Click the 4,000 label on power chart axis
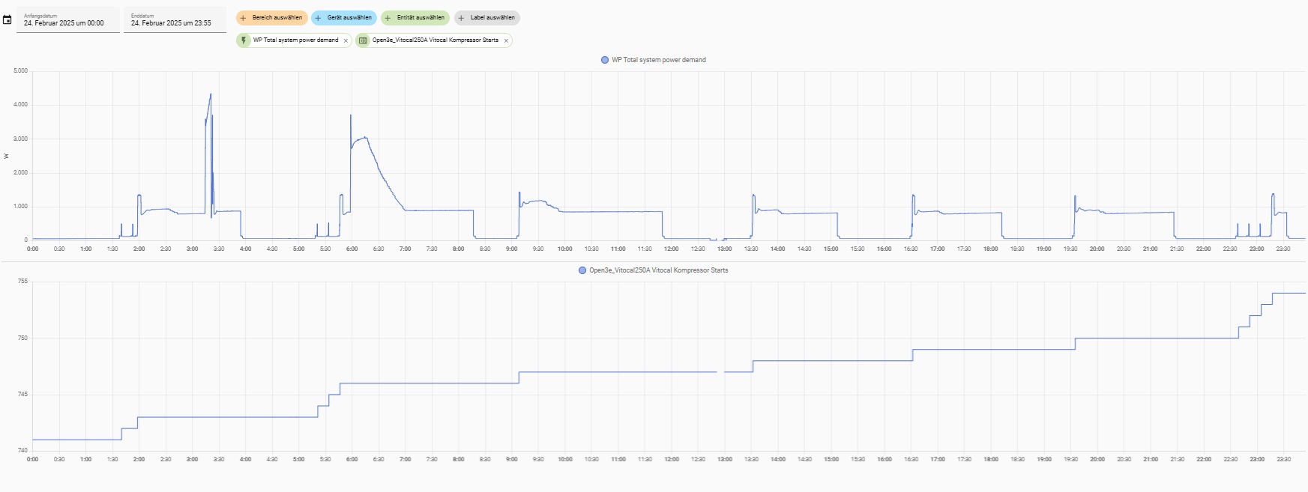This screenshot has height=492, width=1308. coord(21,105)
